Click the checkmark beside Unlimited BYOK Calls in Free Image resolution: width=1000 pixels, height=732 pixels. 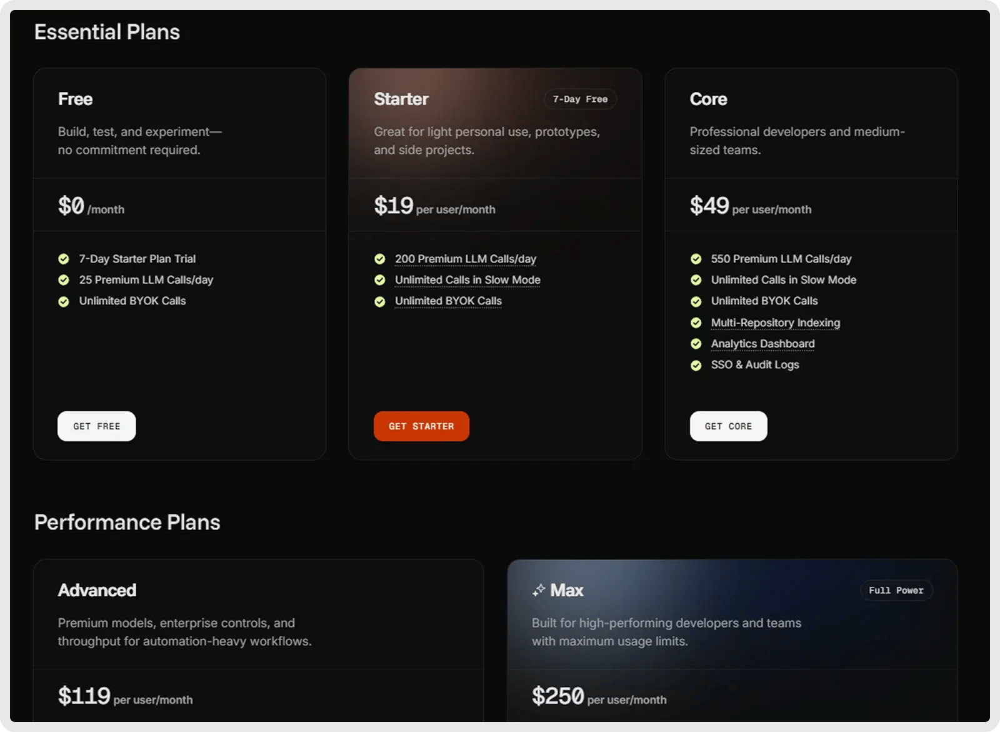click(x=64, y=301)
